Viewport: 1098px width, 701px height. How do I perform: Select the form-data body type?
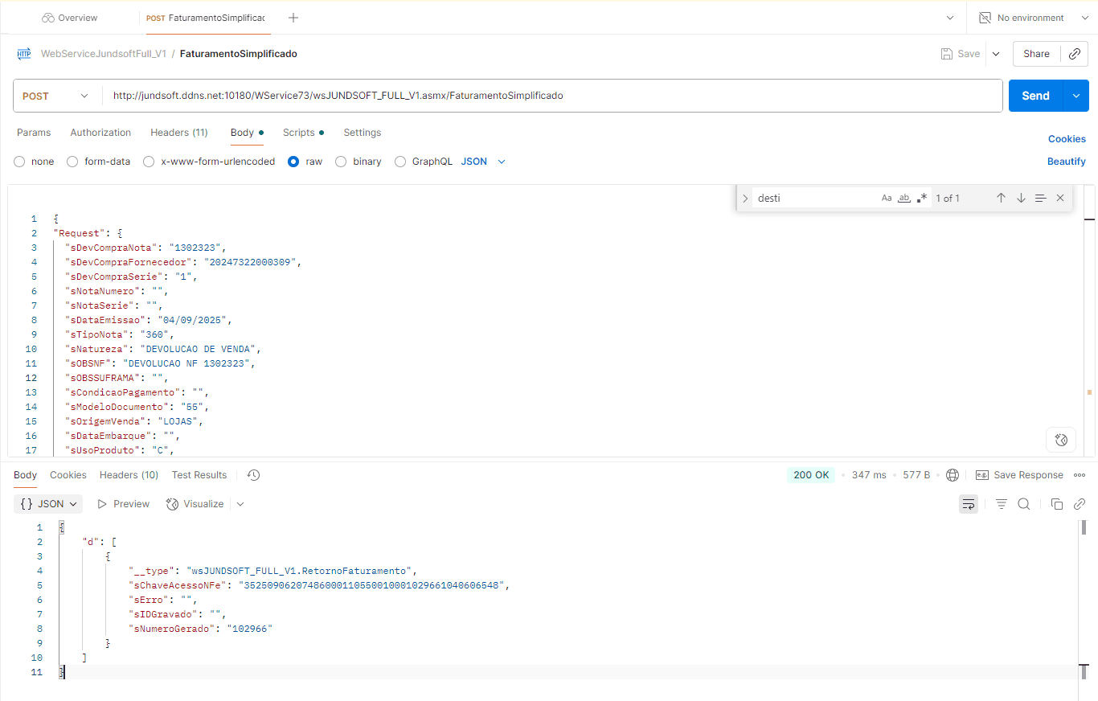73,162
